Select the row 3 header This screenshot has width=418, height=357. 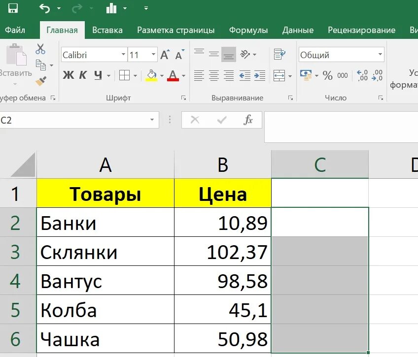(18, 252)
